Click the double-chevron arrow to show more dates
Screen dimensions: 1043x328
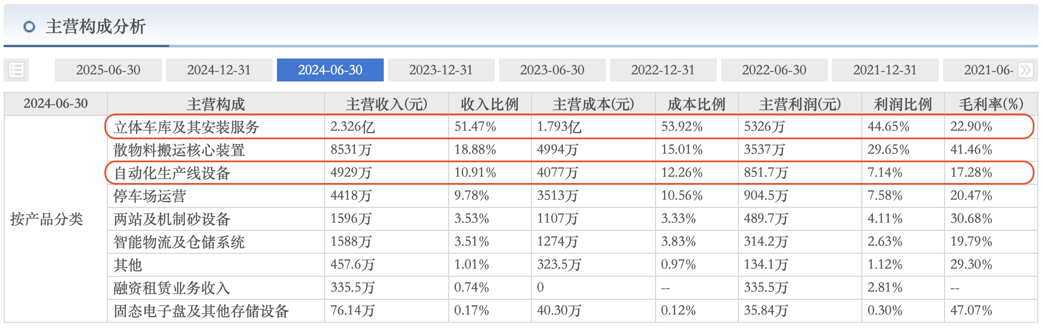(x=1026, y=70)
